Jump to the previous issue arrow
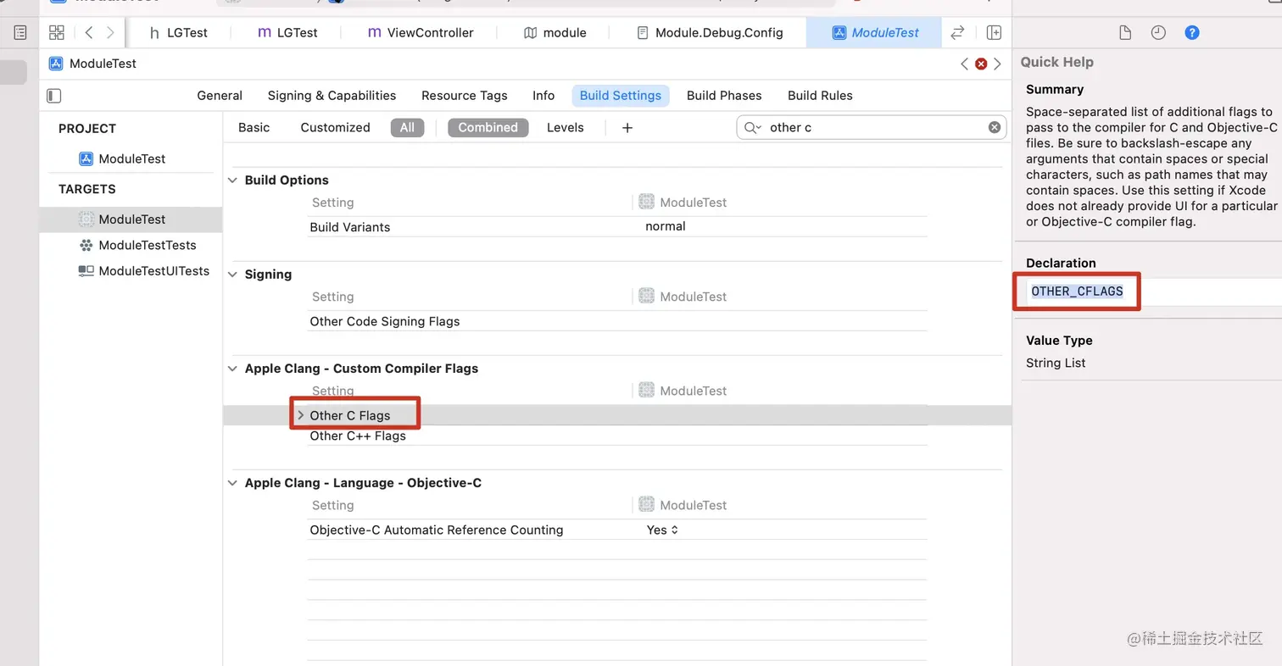The width and height of the screenshot is (1282, 666). tap(964, 64)
